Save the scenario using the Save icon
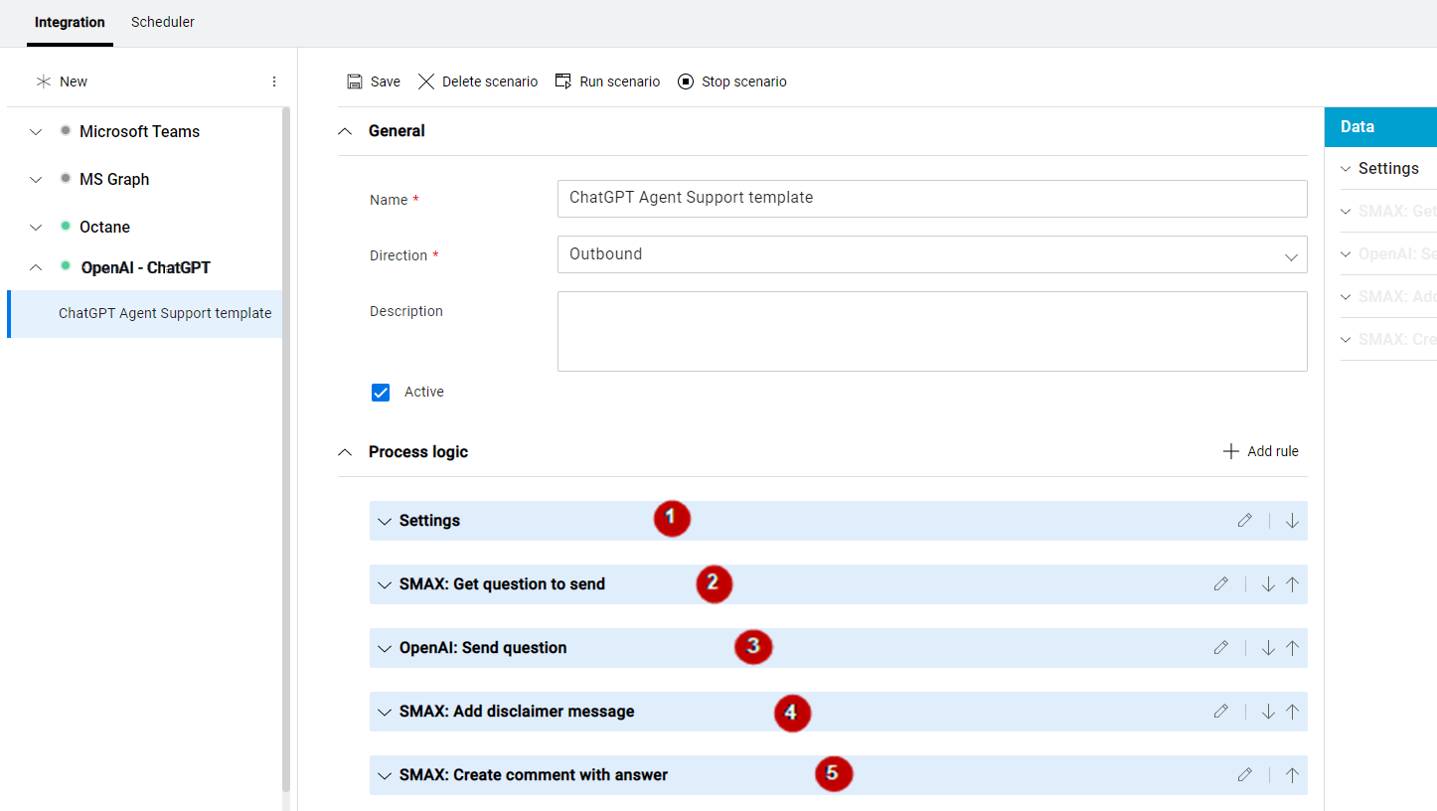 click(x=357, y=81)
